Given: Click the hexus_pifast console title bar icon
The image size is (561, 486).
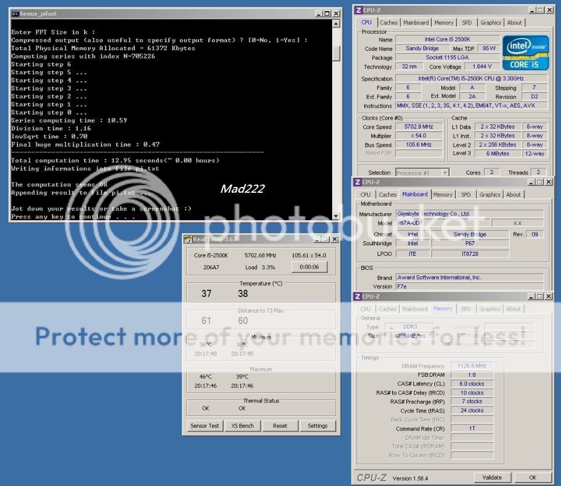Looking at the screenshot, I should click(x=15, y=13).
